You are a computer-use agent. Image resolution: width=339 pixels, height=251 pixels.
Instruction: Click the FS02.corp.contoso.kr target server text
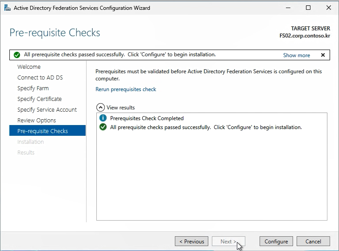pyautogui.click(x=305, y=36)
